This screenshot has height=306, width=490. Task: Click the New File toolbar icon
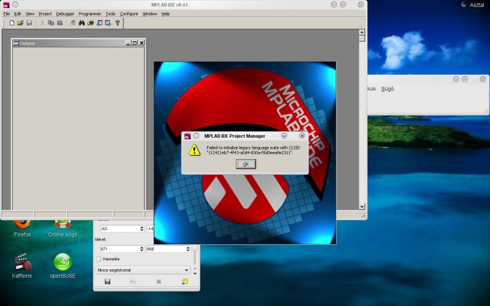12,23
